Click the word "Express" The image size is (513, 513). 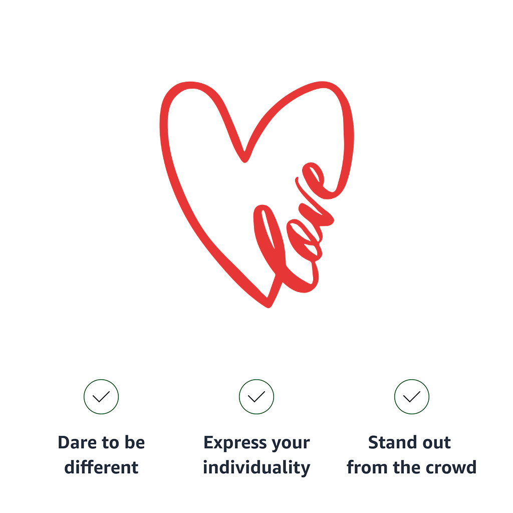228,443
